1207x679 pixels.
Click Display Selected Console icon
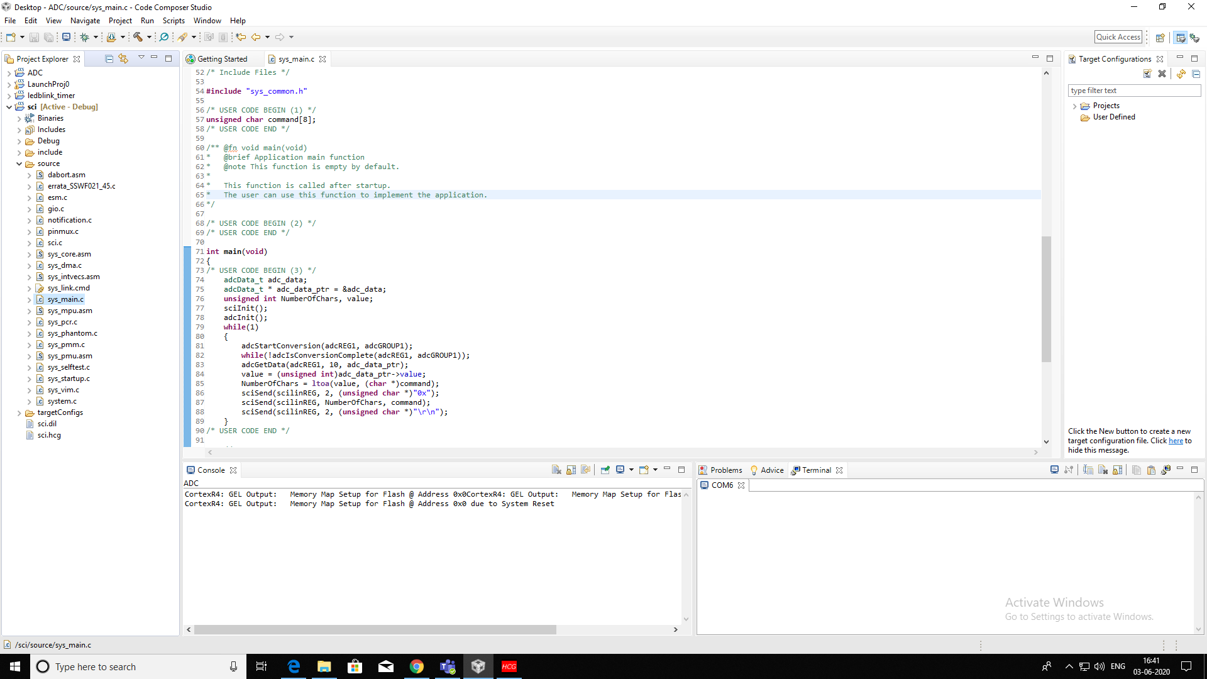[620, 470]
